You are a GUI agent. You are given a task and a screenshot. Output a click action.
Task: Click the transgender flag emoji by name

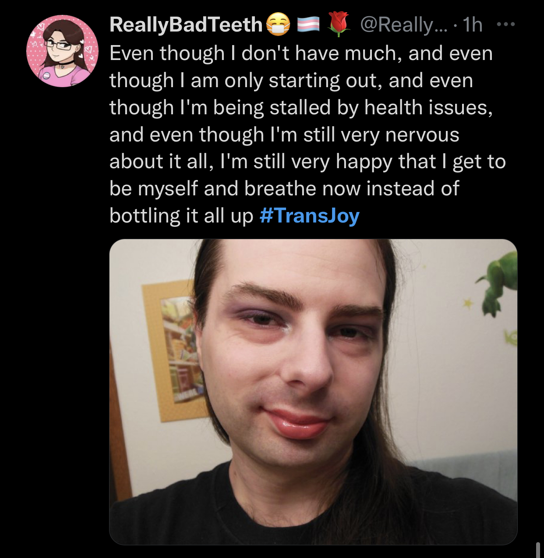pyautogui.click(x=308, y=25)
